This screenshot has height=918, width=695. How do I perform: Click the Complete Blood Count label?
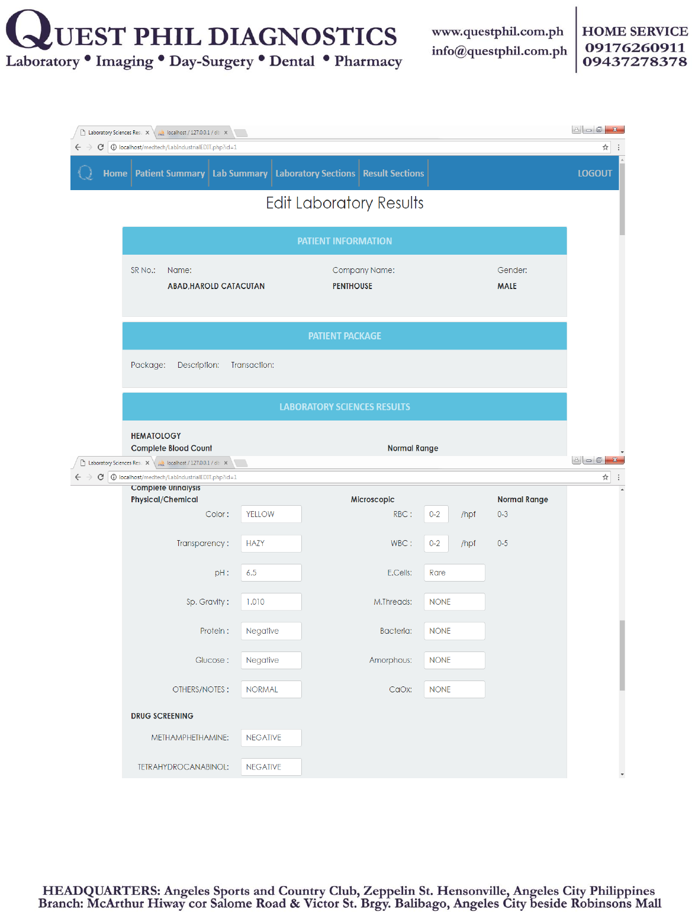pos(172,448)
